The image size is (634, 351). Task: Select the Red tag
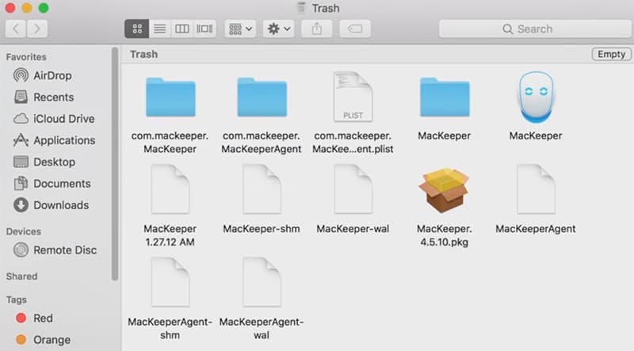tap(34, 319)
